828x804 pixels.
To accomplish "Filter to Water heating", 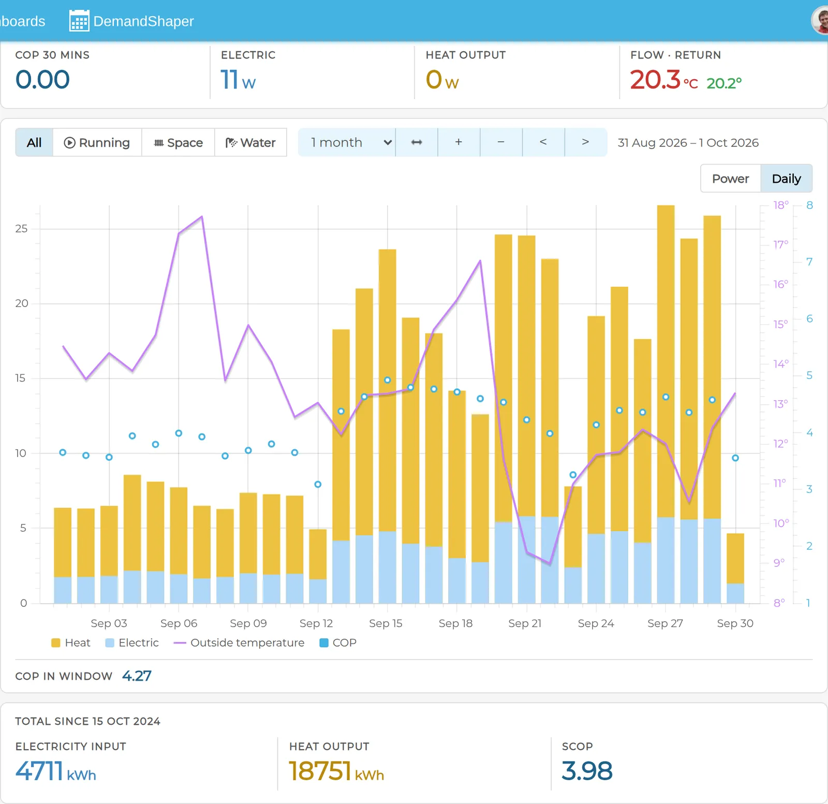I will [x=250, y=142].
